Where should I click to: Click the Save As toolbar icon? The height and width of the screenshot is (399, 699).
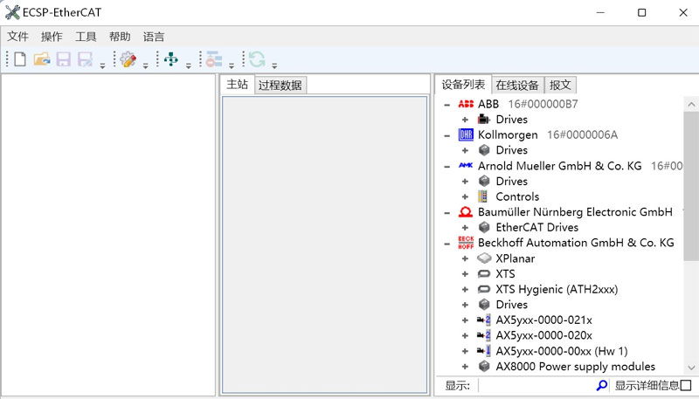pyautogui.click(x=85, y=58)
